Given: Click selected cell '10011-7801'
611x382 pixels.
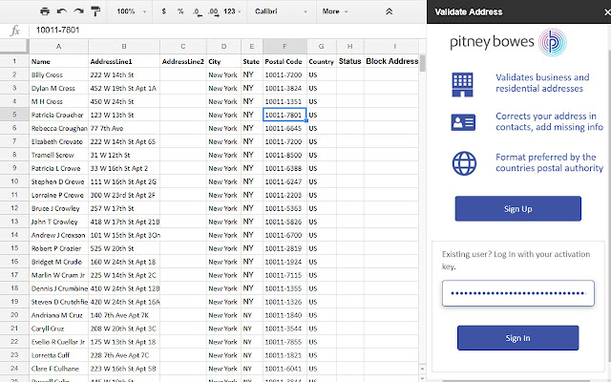Looking at the screenshot, I should tap(284, 115).
